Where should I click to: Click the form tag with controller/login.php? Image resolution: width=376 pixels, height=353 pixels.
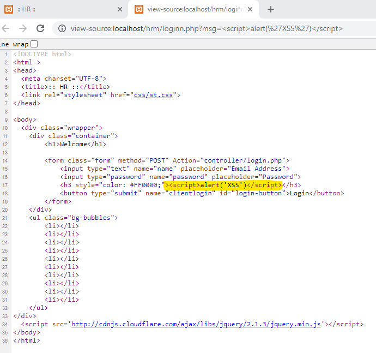click(x=167, y=160)
